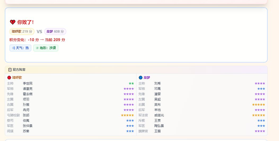The image size is (279, 141).
Task: Select general 伯夷 in the lineup
Action: pos(26,121)
